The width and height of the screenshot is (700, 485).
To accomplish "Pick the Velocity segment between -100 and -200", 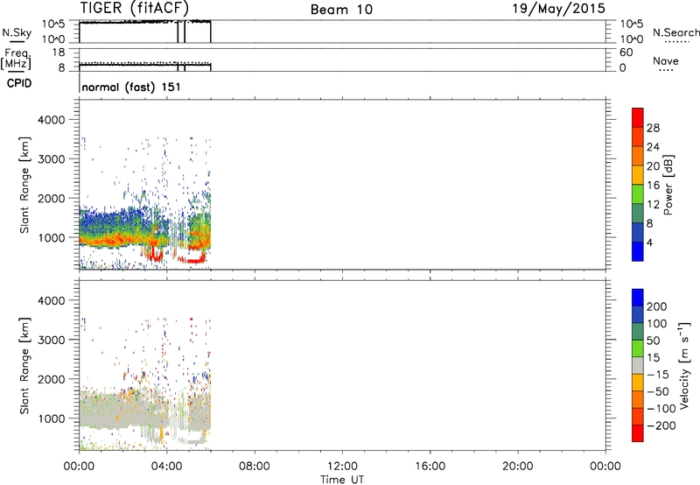I will [638, 417].
